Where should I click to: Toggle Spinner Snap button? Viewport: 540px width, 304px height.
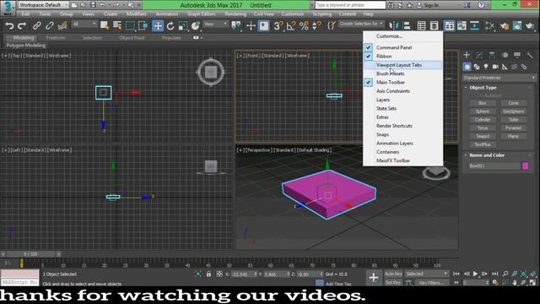(316, 25)
